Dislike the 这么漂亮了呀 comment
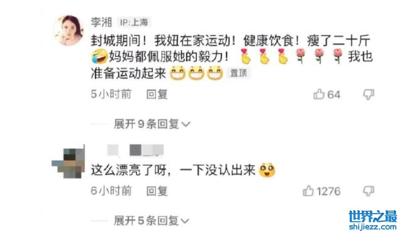The width and height of the screenshot is (401, 233). [x=369, y=191]
